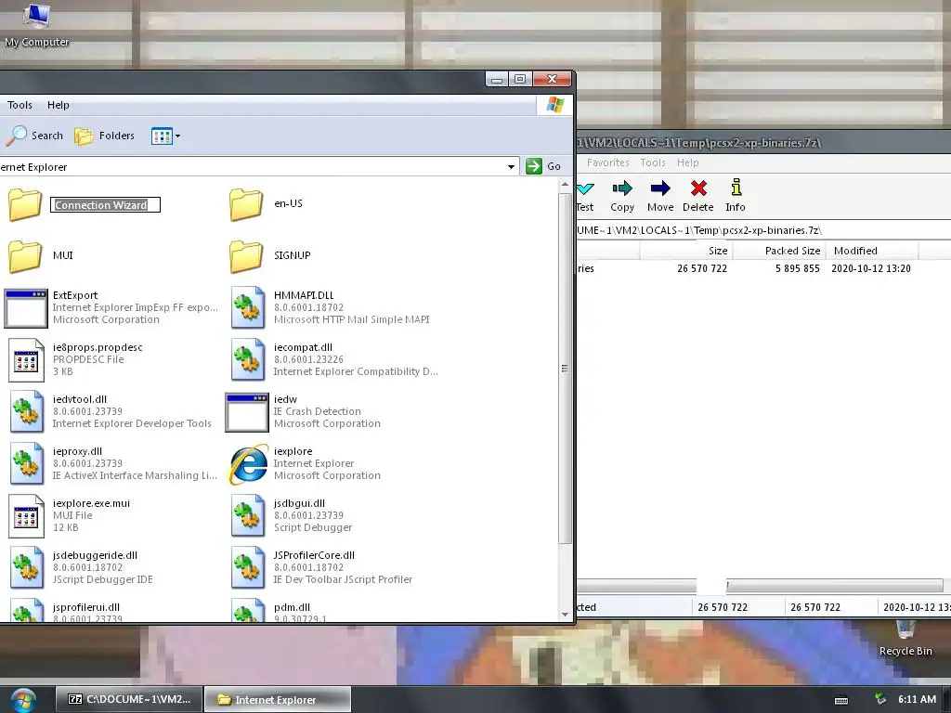Open Views dropdown in Explorer toolbar
The image size is (951, 713).
tap(165, 136)
